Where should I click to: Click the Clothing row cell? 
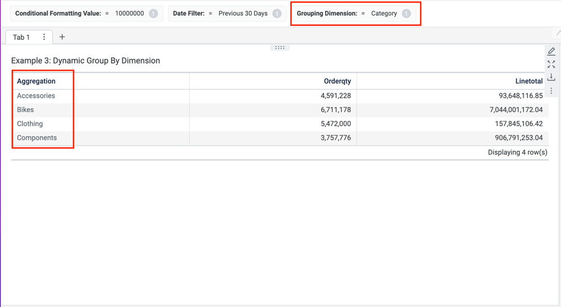click(30, 124)
